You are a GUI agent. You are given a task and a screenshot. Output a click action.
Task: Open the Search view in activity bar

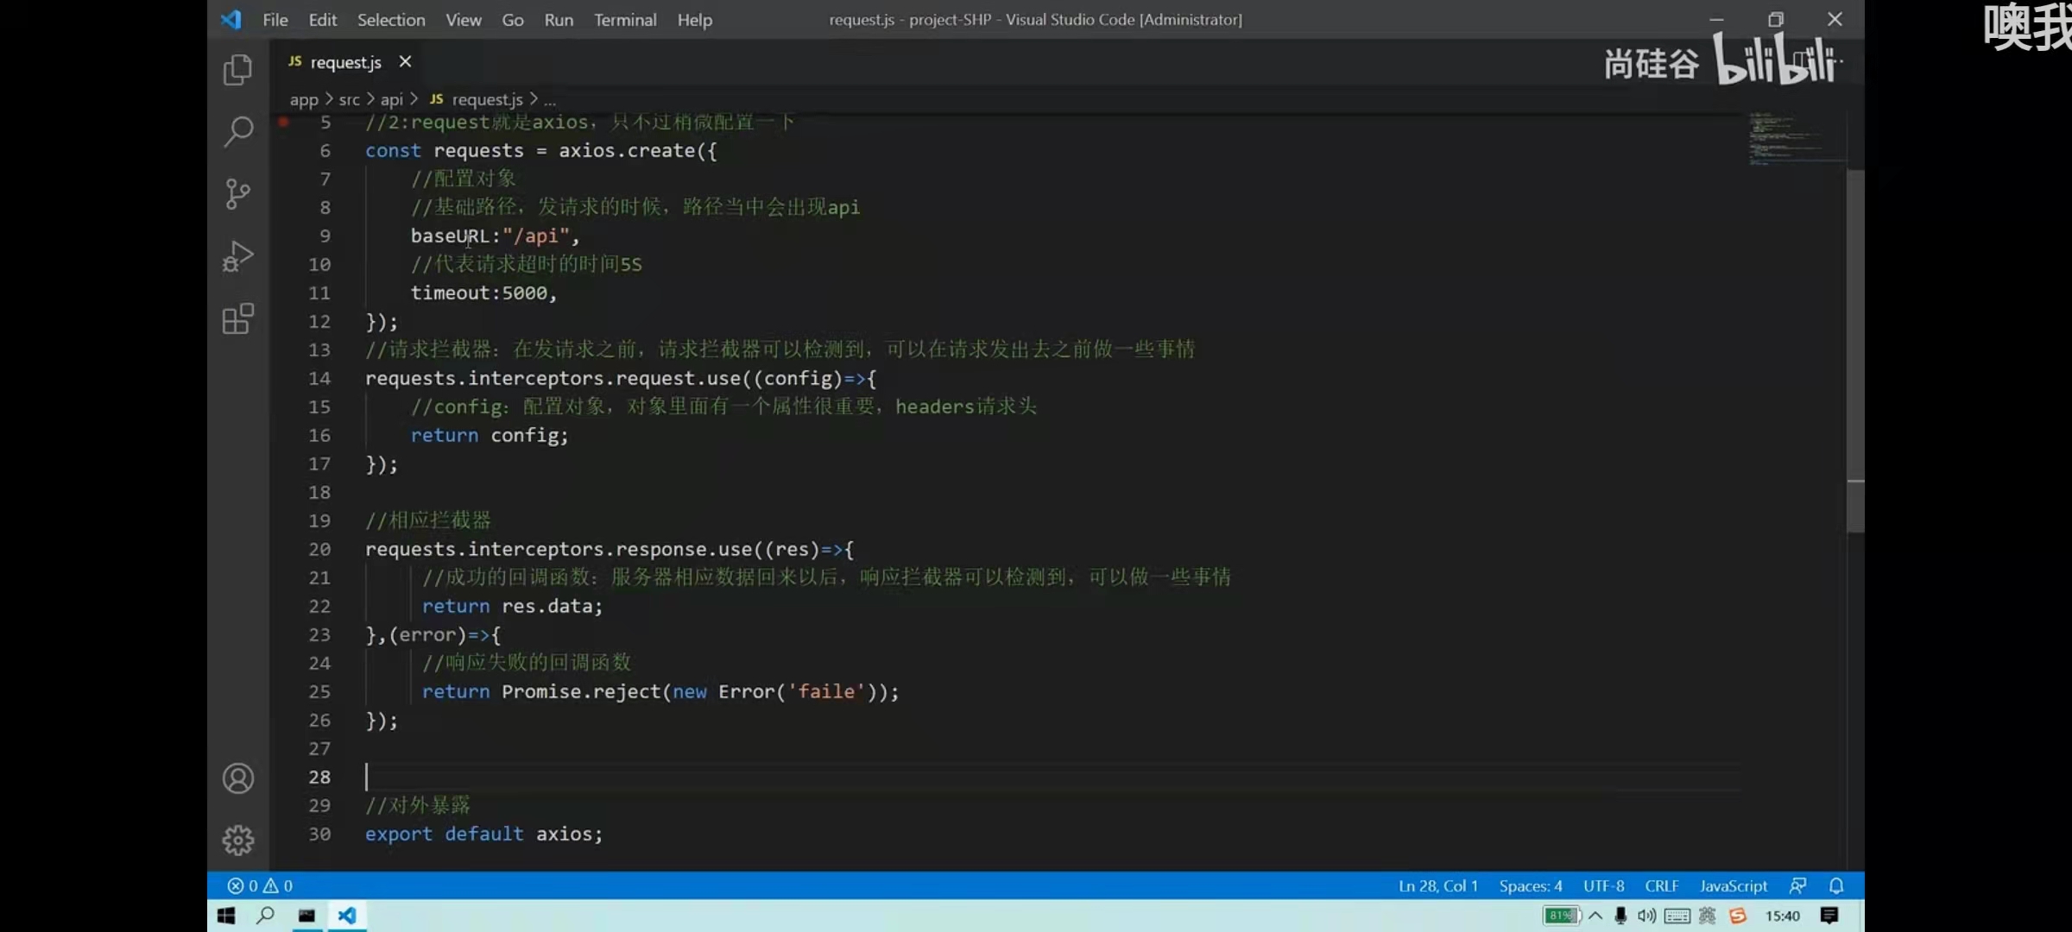pos(237,132)
